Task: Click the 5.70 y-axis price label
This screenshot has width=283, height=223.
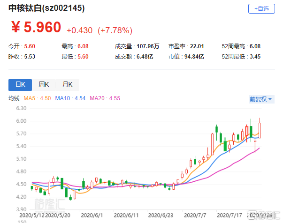Action: 21,134
